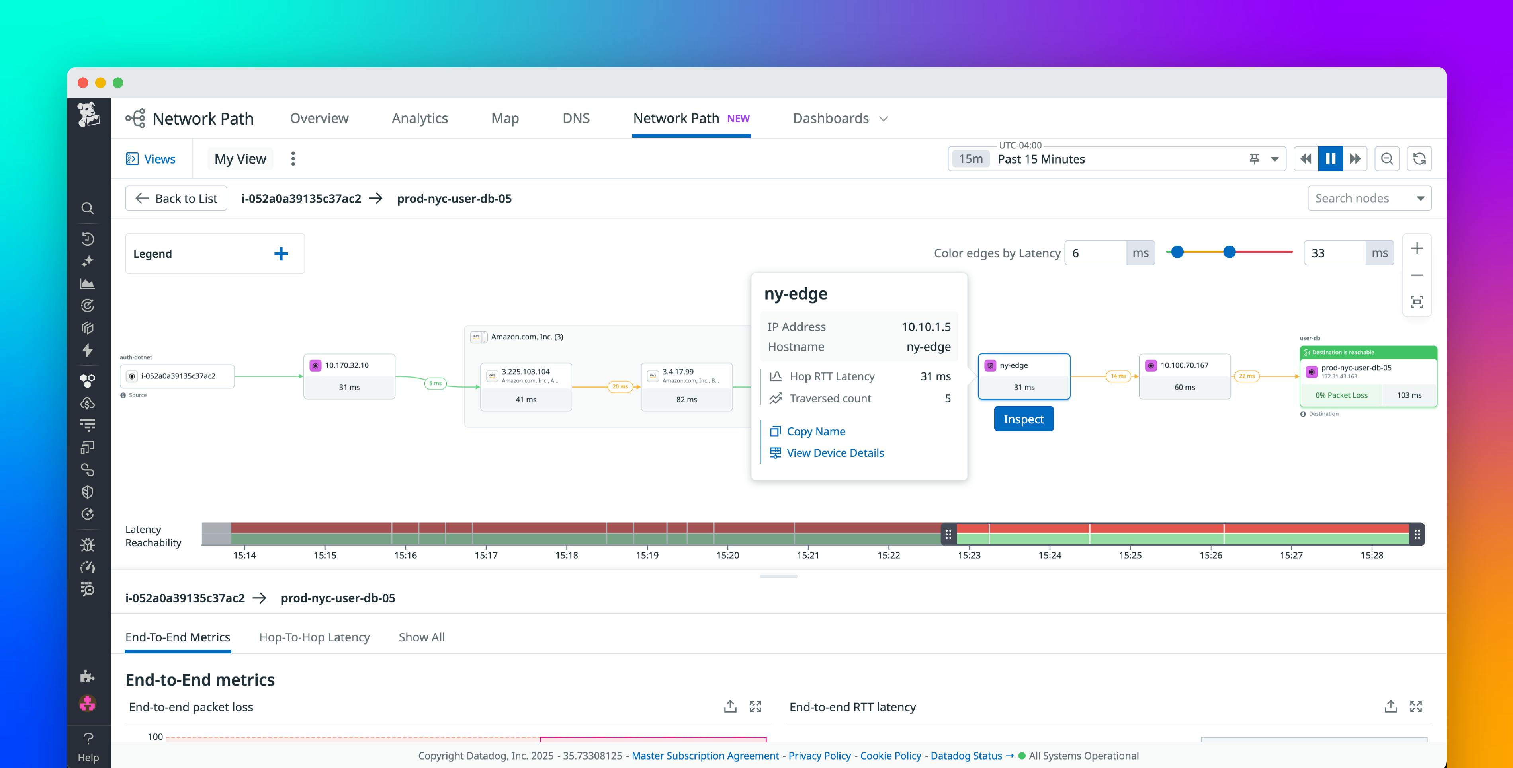Switch to the Hop-To-Hop Latency tab

point(315,637)
